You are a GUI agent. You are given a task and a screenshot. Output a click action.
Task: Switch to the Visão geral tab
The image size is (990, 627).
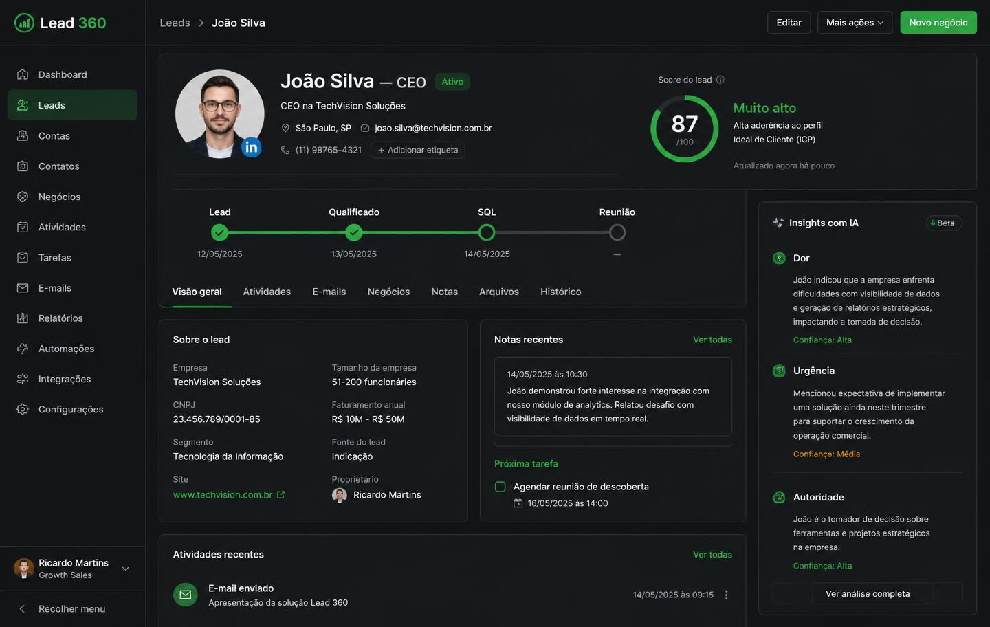click(197, 291)
